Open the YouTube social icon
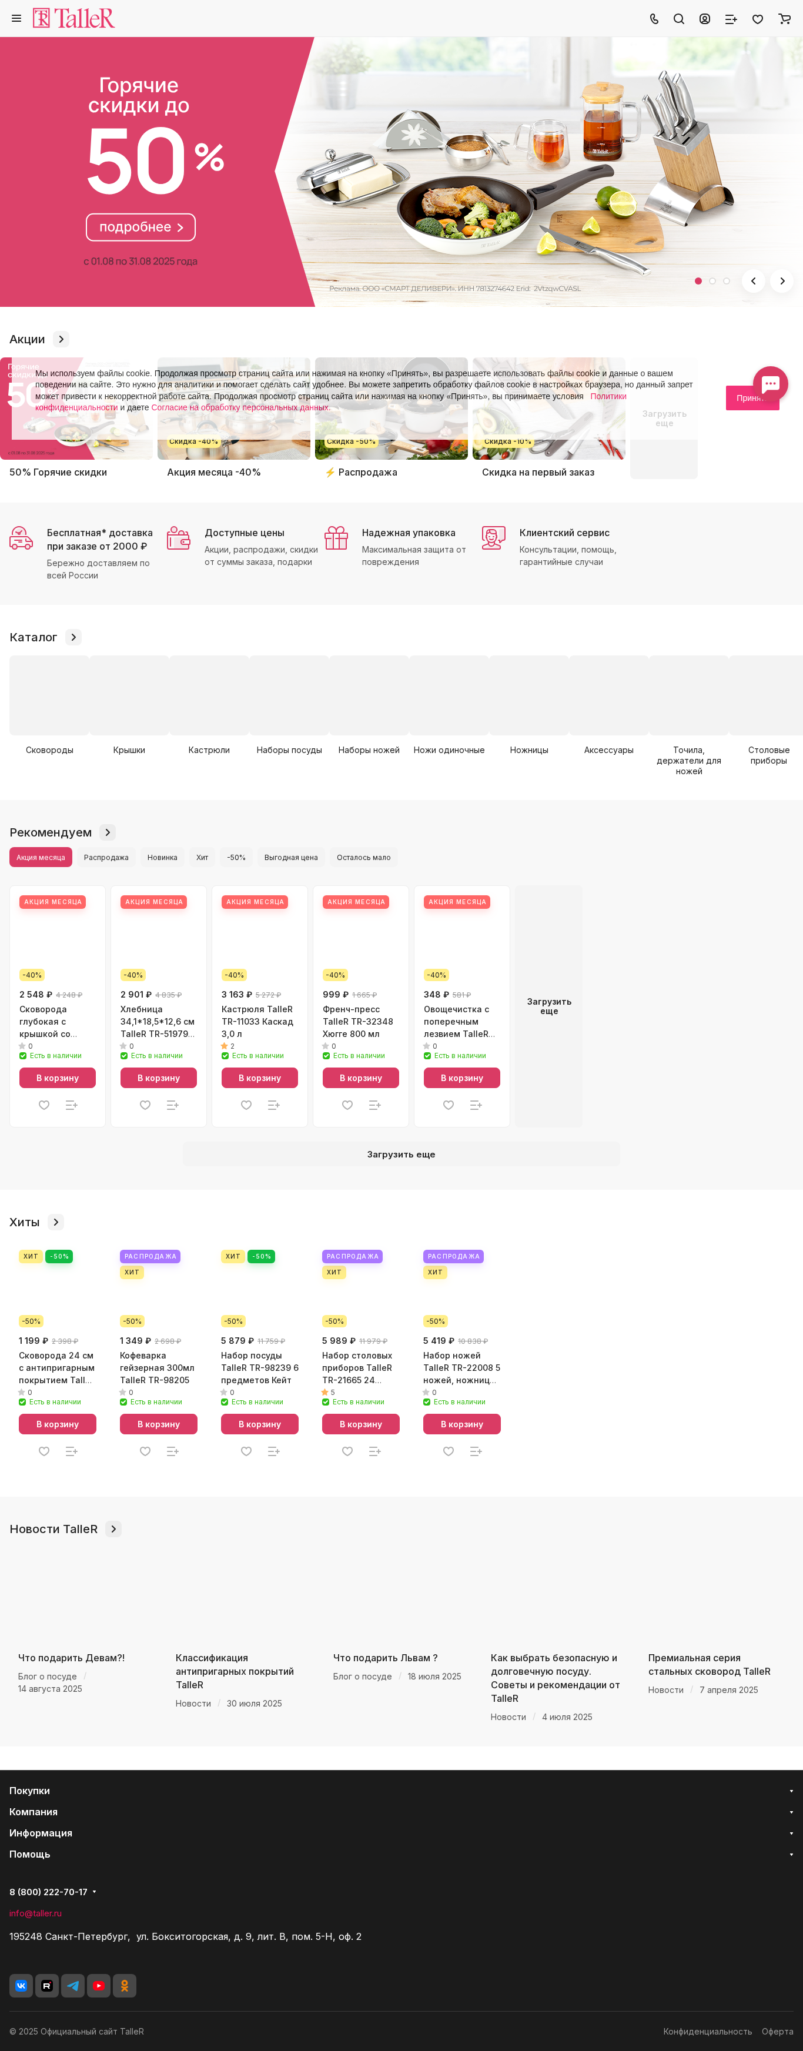 [x=99, y=1986]
